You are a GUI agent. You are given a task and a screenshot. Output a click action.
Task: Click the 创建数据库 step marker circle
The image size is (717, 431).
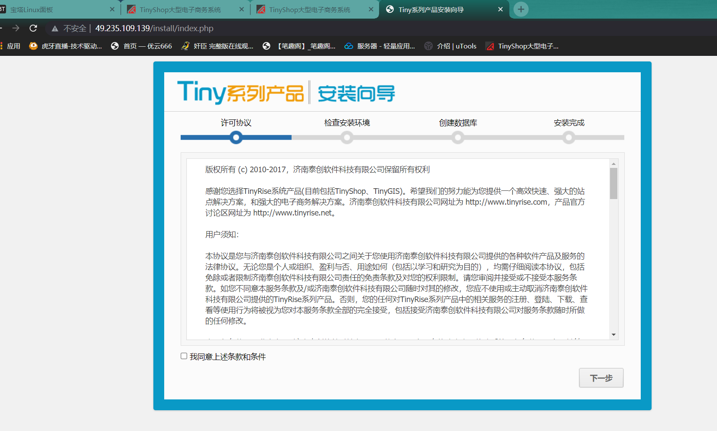click(x=458, y=138)
